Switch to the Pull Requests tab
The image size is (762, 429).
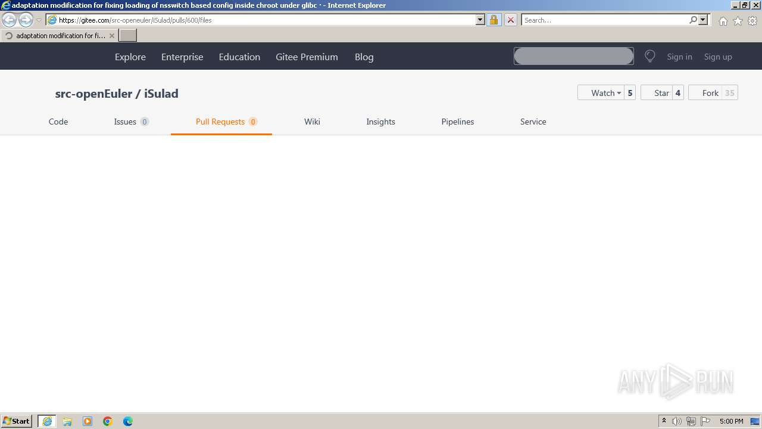221,122
